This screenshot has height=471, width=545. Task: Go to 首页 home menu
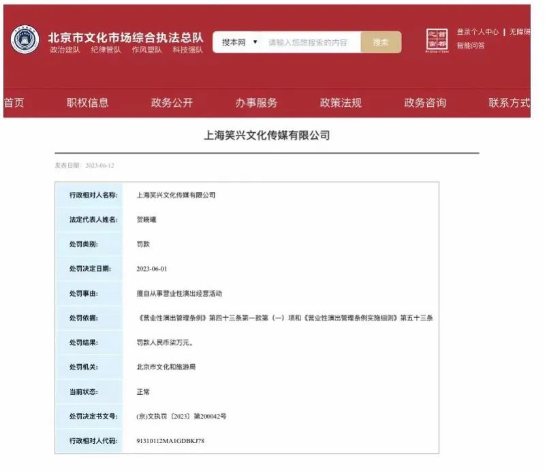[14, 103]
